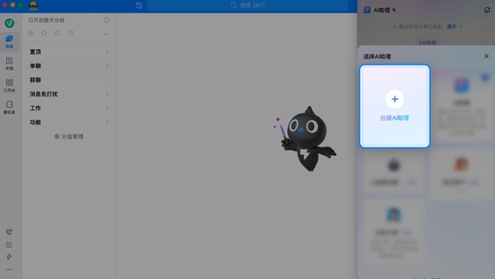Click the search field 搜索

coord(248,6)
